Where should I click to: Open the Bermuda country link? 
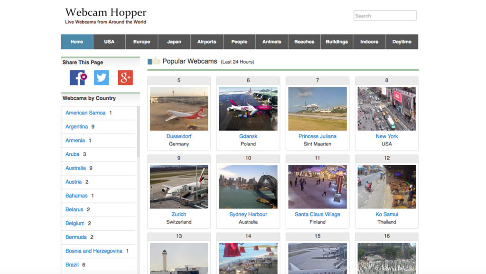[x=76, y=237]
